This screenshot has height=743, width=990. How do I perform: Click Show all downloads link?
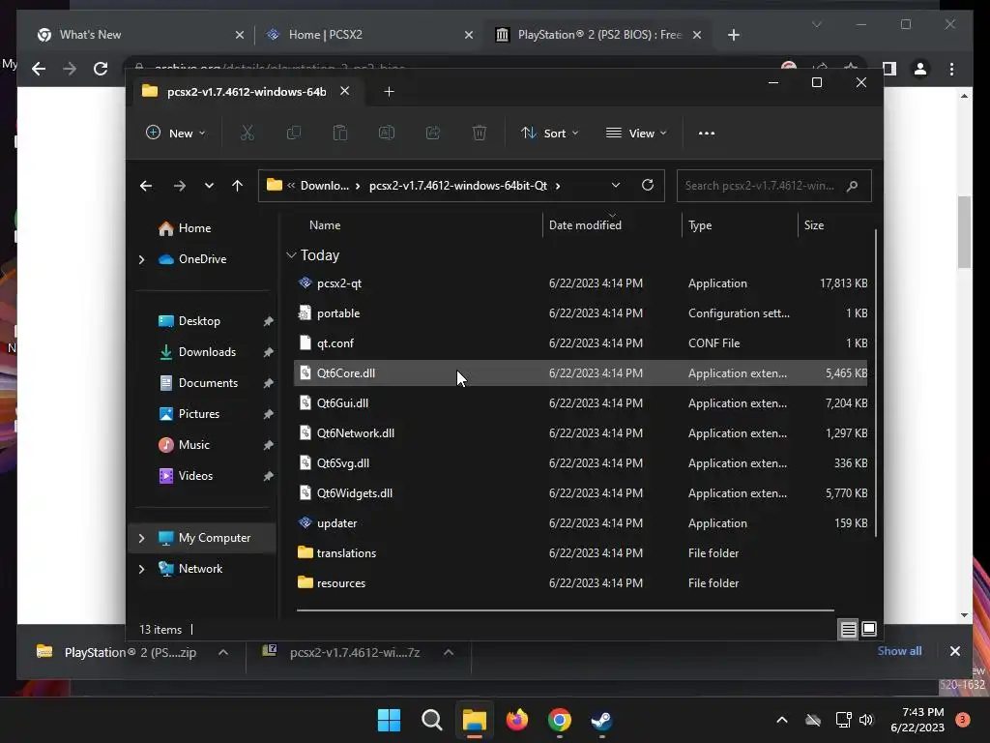pos(899,651)
